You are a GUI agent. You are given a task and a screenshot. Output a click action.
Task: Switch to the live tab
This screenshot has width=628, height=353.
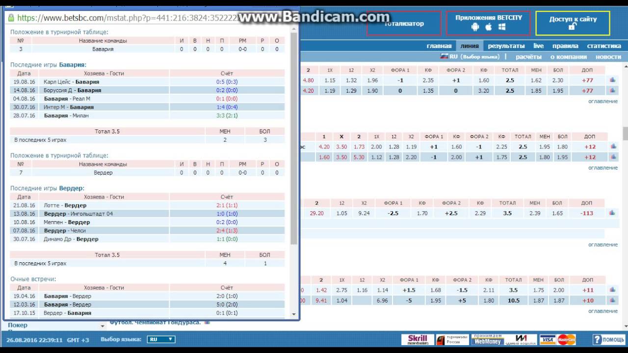click(x=539, y=46)
